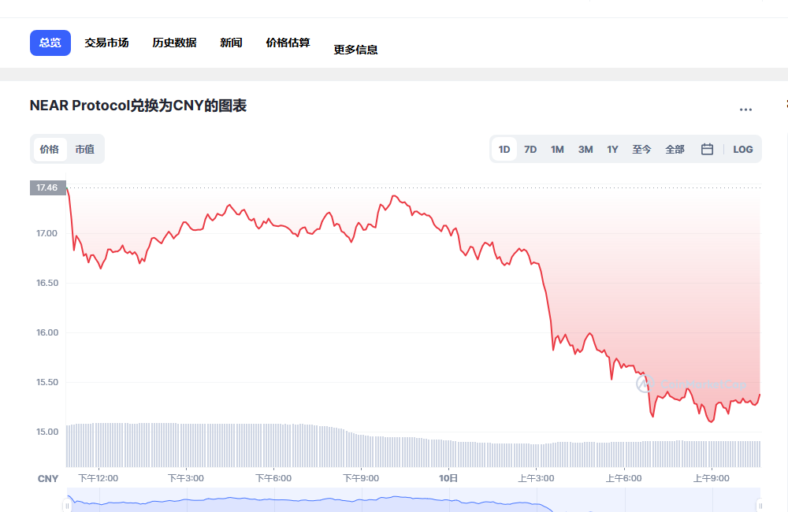The image size is (788, 512).
Task: Toggle LOG scale on the chart
Action: (743, 149)
